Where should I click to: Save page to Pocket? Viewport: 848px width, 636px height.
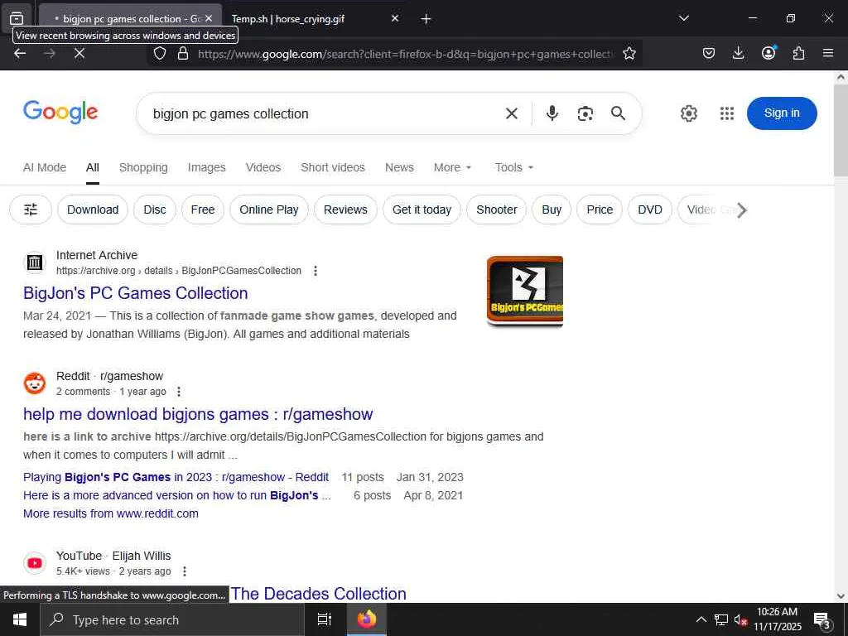(x=709, y=53)
